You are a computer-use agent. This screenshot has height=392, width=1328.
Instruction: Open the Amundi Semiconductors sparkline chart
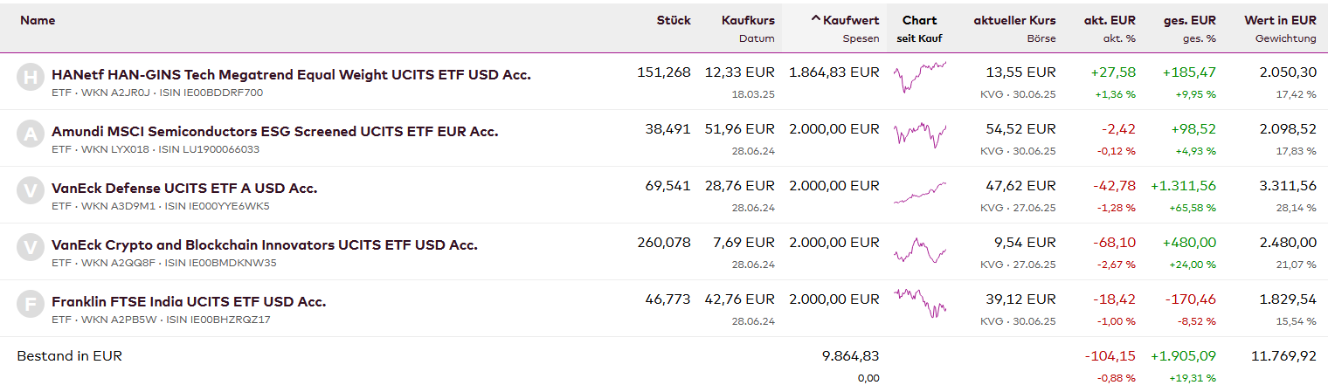point(919,134)
